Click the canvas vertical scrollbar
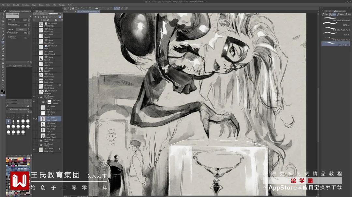Screen dimensions: 352x197 point(318,114)
